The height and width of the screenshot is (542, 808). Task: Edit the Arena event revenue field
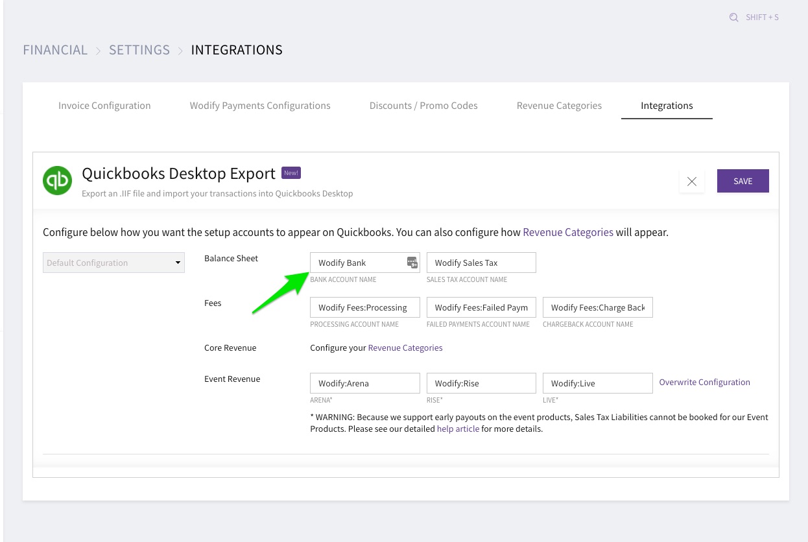(365, 383)
